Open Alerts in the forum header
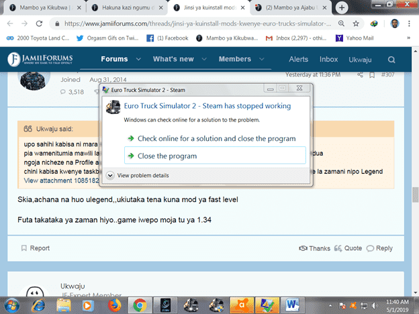The height and width of the screenshot is (314, 419). point(299,59)
